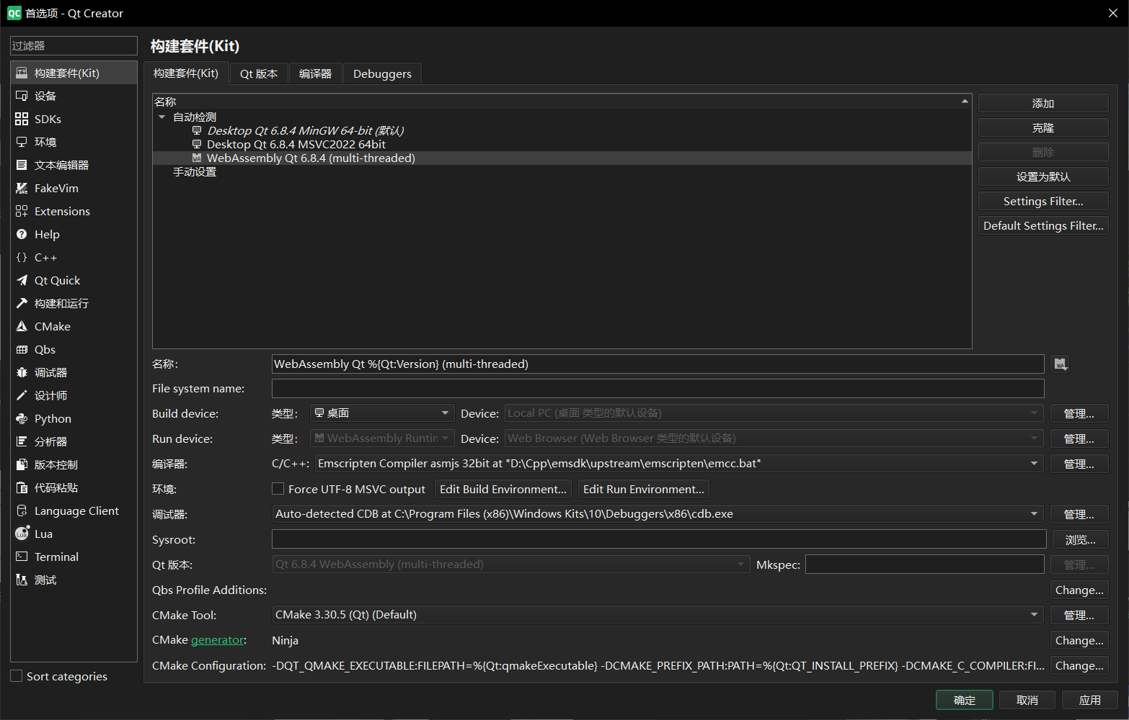Screen dimensions: 1129x720
Task: Click the variable insert icon beside 名称 field
Action: (1059, 364)
